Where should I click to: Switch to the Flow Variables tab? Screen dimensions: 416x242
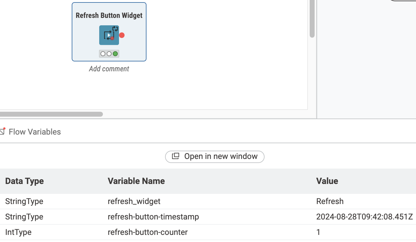click(x=35, y=132)
